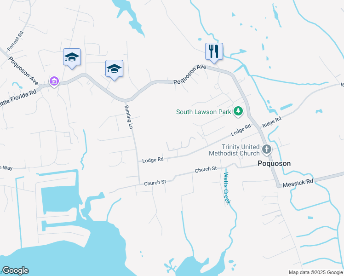Select the school marker above Bunting Ln
The width and height of the screenshot is (344, 276).
point(114,69)
